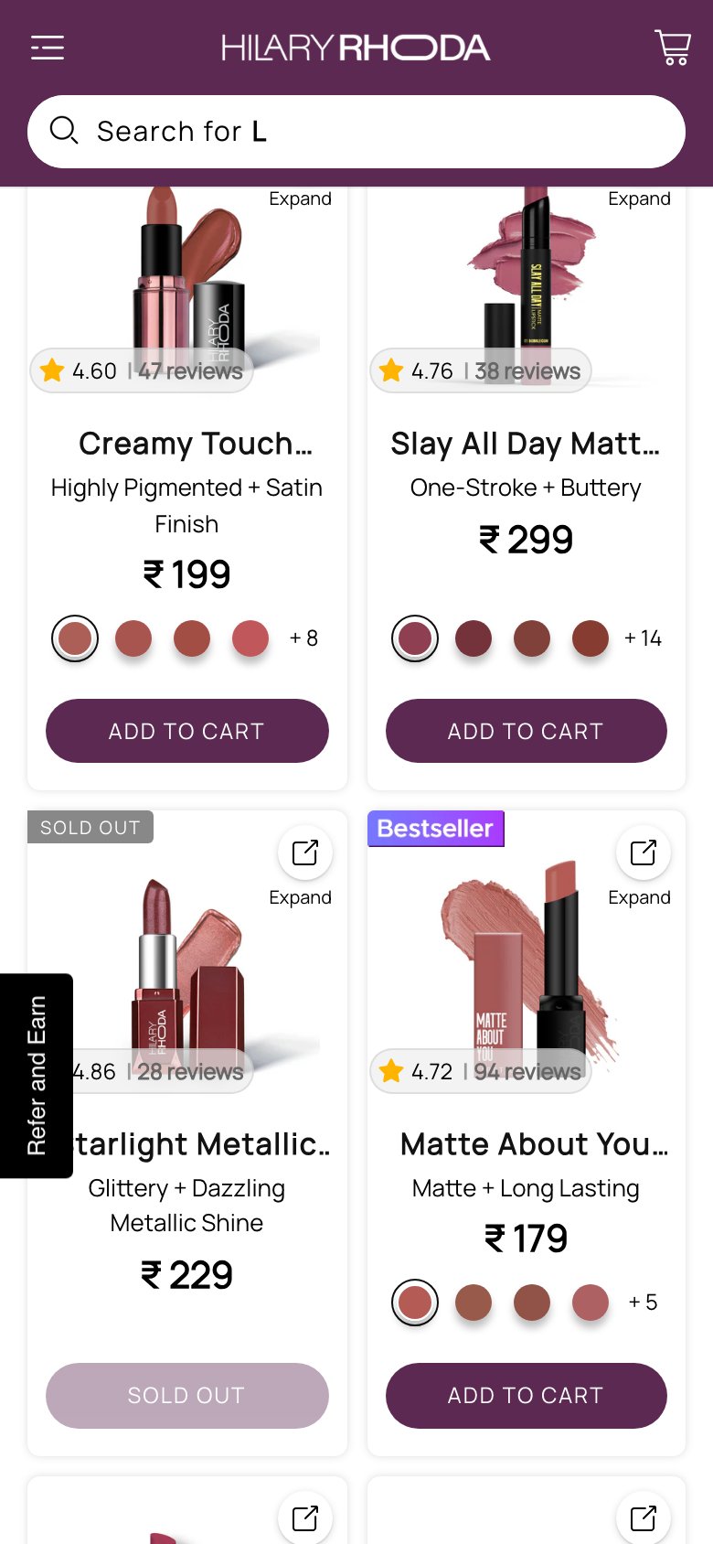713x1544 pixels.
Task: Tap the search magnifier icon
Action: (x=64, y=131)
